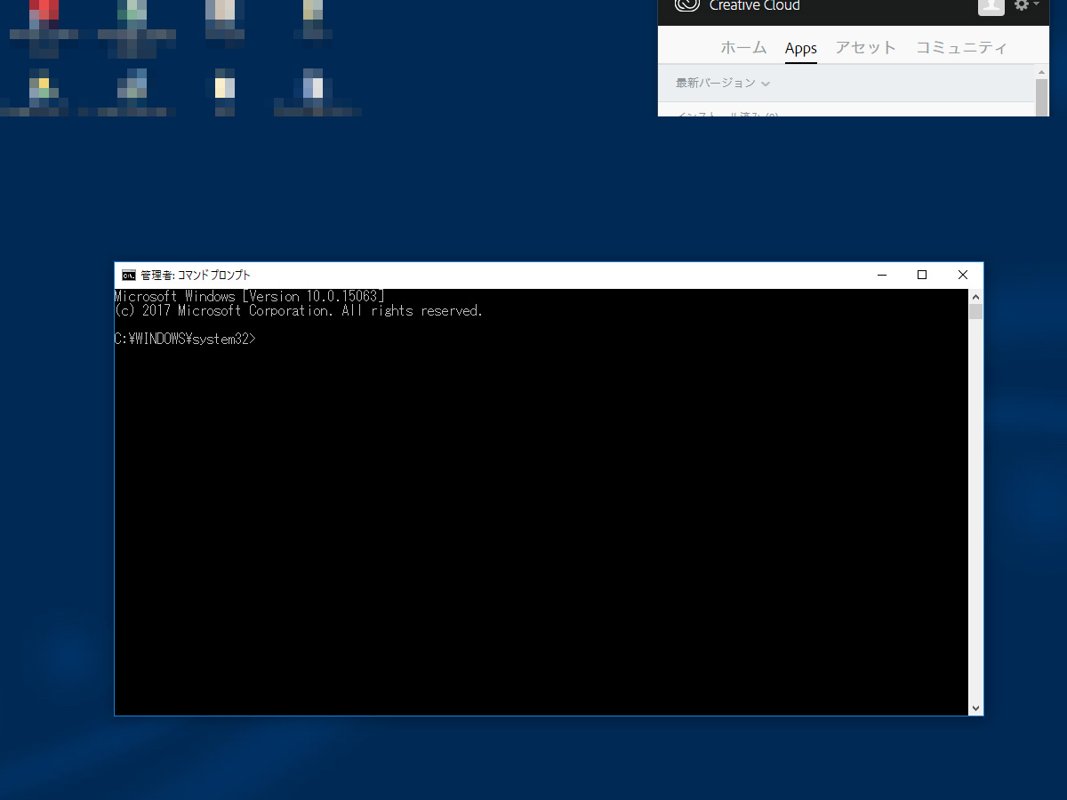The width and height of the screenshot is (1067, 800).
Task: Open the Apps tab in Creative Cloud
Action: pyautogui.click(x=800, y=48)
